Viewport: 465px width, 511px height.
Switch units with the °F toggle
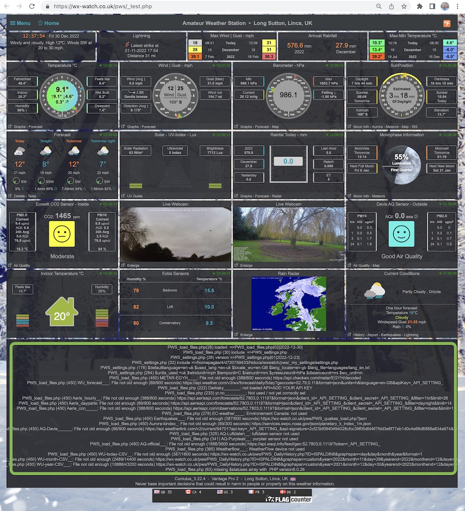point(447,23)
